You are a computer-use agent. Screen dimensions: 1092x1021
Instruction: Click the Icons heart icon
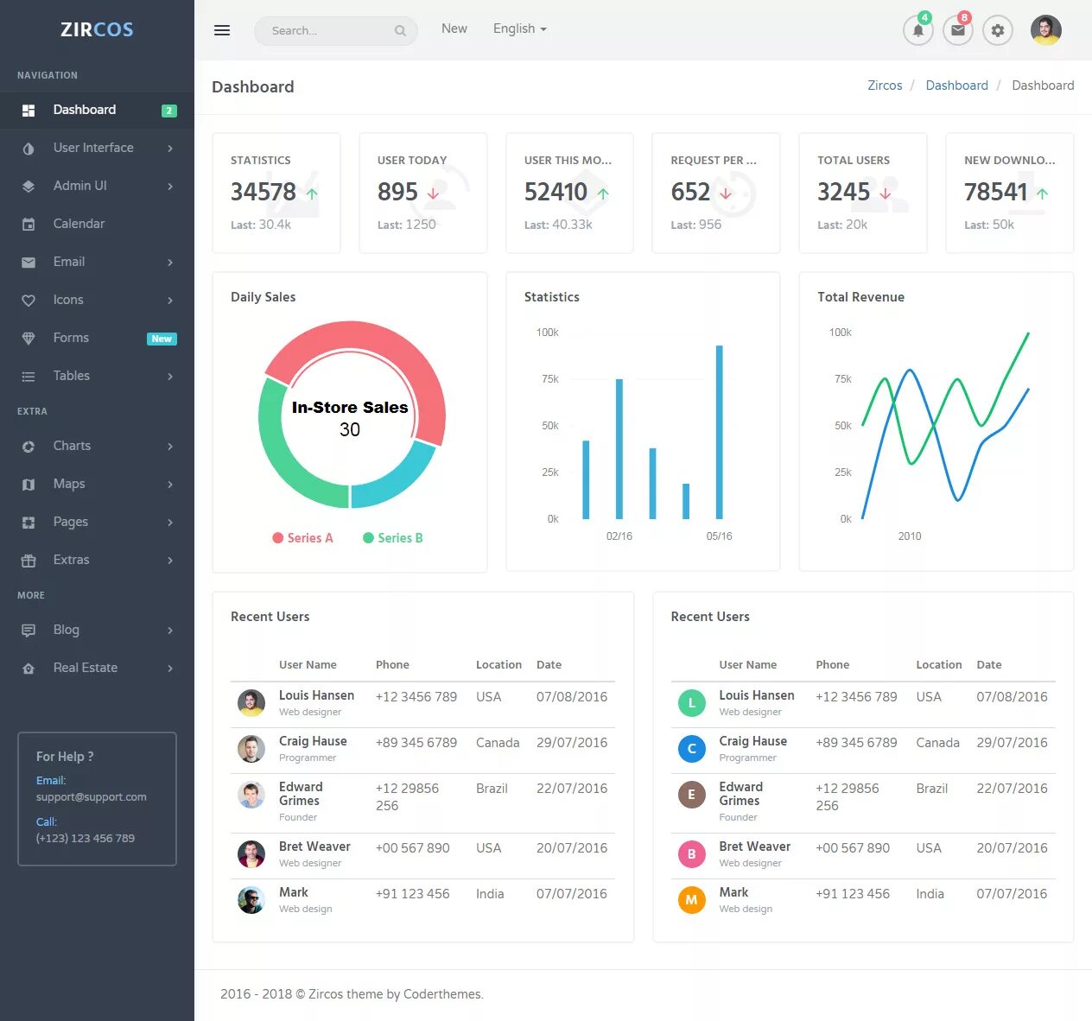pyautogui.click(x=29, y=301)
